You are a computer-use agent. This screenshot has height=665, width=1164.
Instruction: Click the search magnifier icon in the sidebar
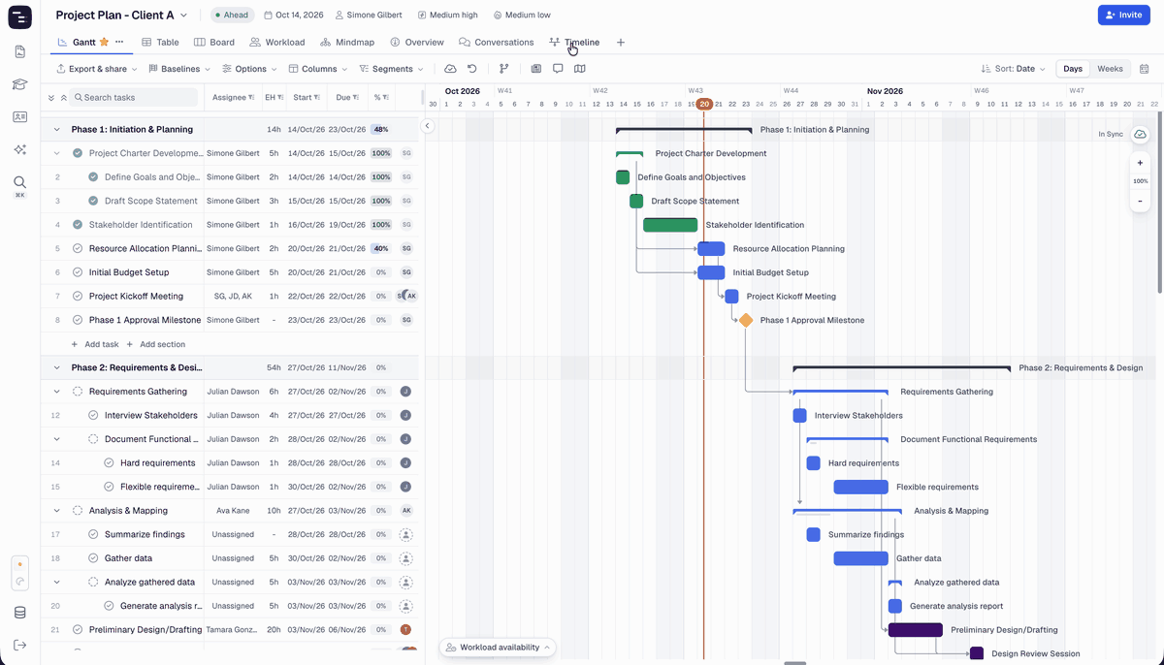(19, 182)
